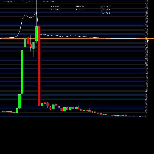Viewport: 154px width, 154px height.
Task: Click the low value 'L: 4.17'
Action: pyautogui.click(x=80, y=10)
